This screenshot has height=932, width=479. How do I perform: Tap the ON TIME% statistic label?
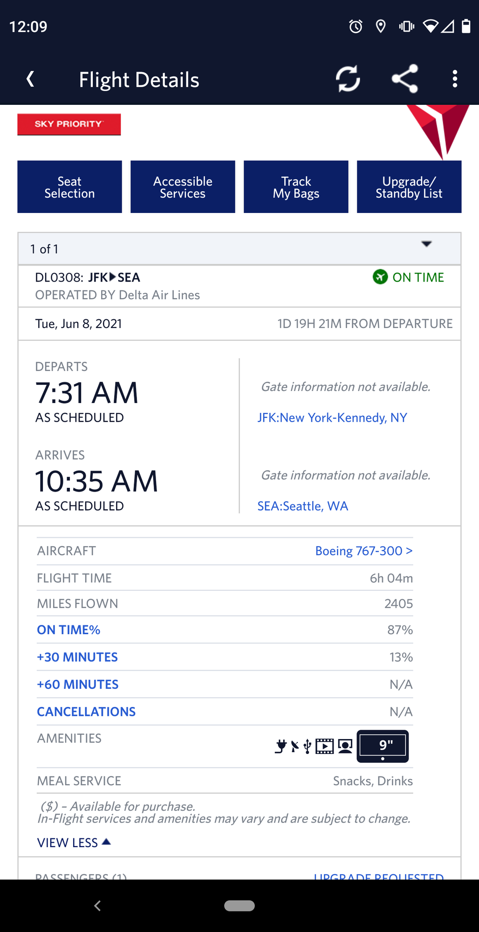coord(68,630)
